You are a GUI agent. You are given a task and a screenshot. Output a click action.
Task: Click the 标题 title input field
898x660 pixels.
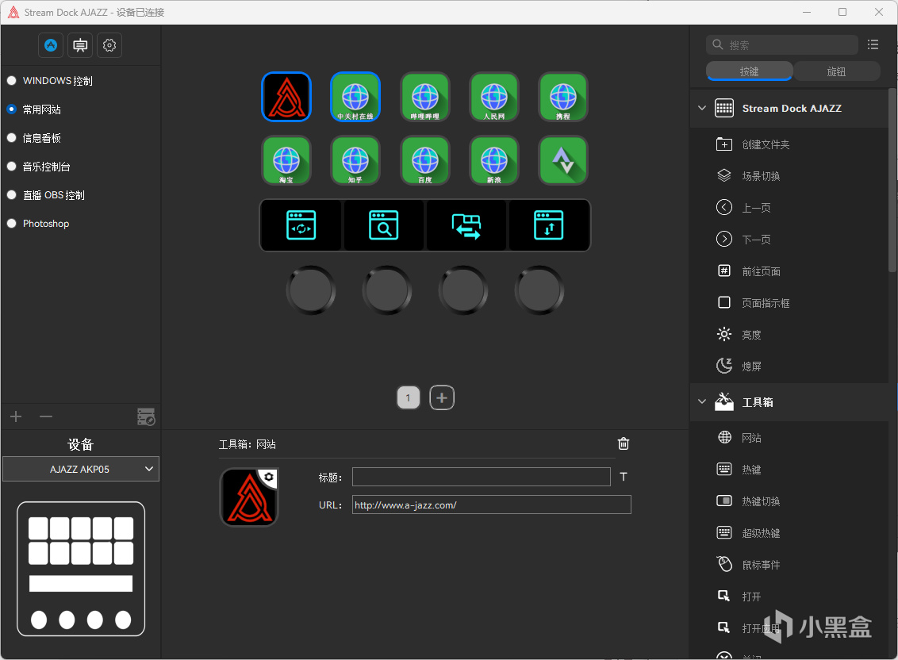click(481, 477)
